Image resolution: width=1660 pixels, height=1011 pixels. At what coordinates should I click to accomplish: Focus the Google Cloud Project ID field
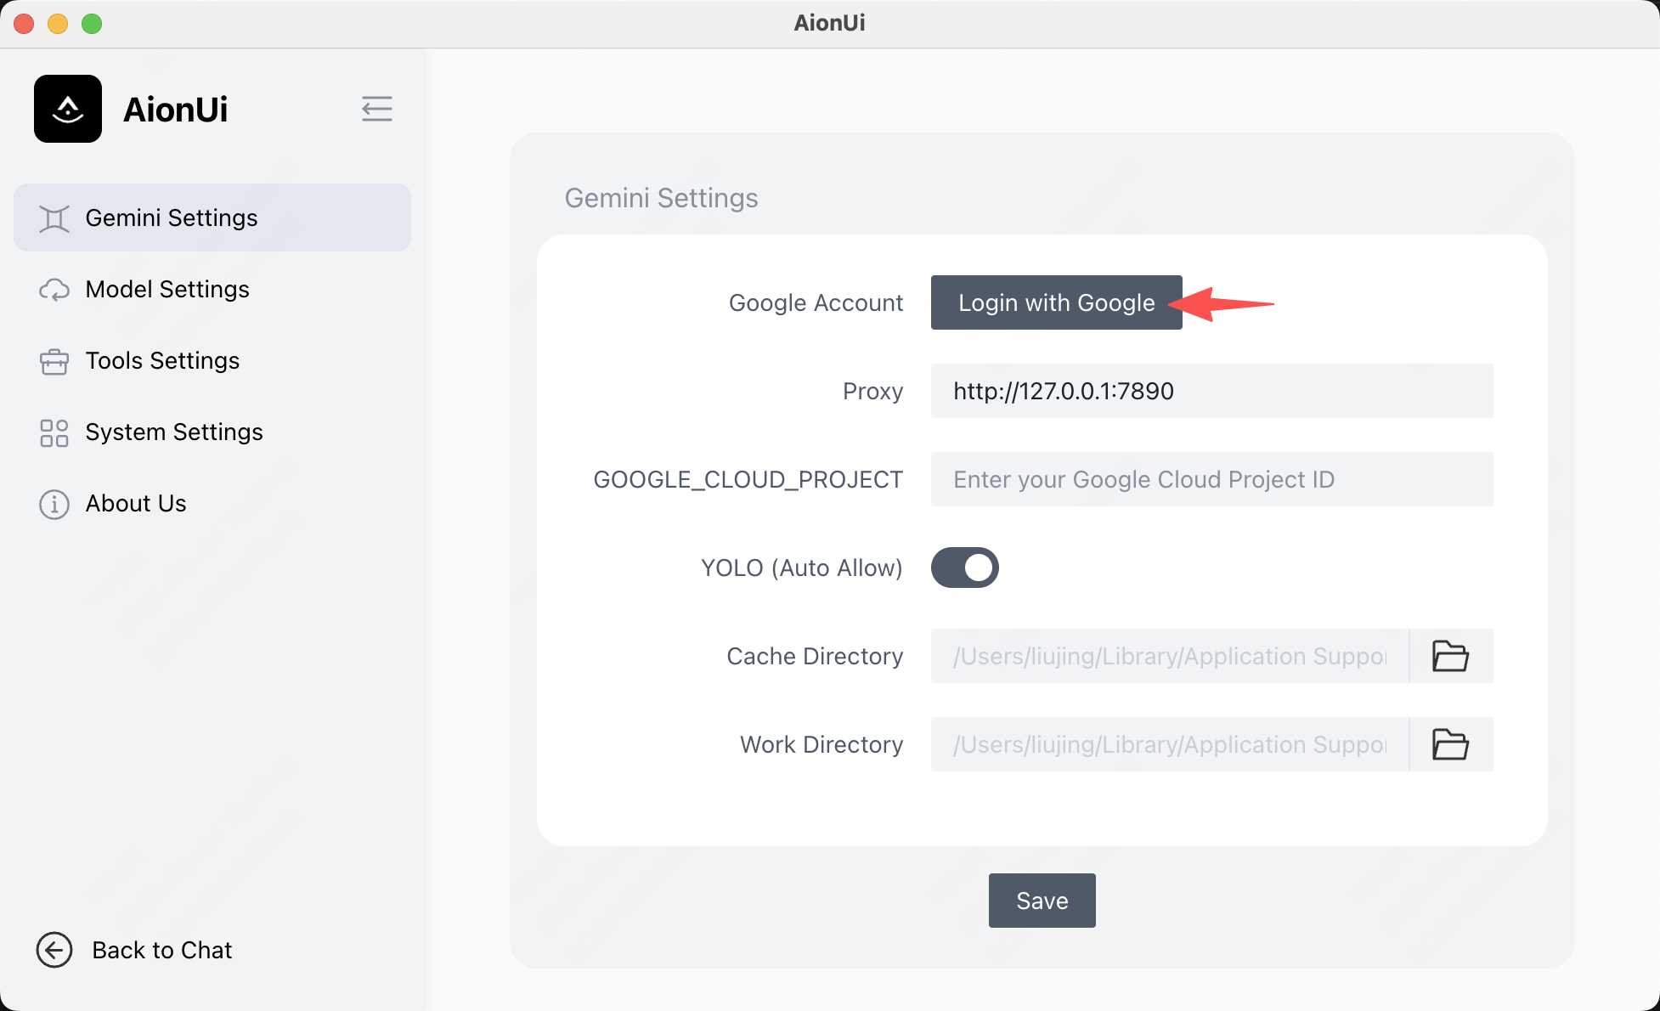[1211, 479]
